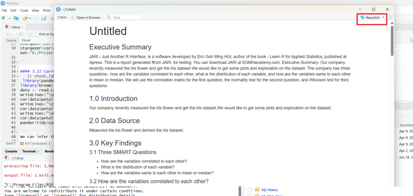
Task: Switch to Visual editor mode
Action: [25, 40]
